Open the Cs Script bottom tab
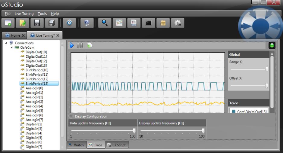The image size is (283, 153). pyautogui.click(x=117, y=145)
